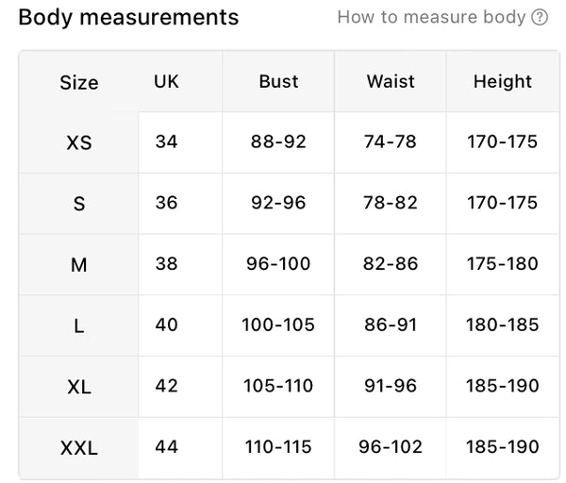
Task: Click the question mark help icon
Action: point(540,17)
